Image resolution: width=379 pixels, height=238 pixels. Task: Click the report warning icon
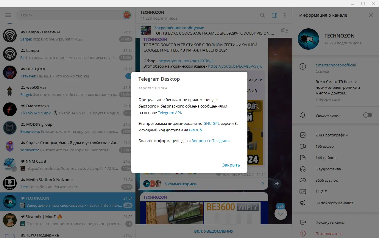pos(303,234)
